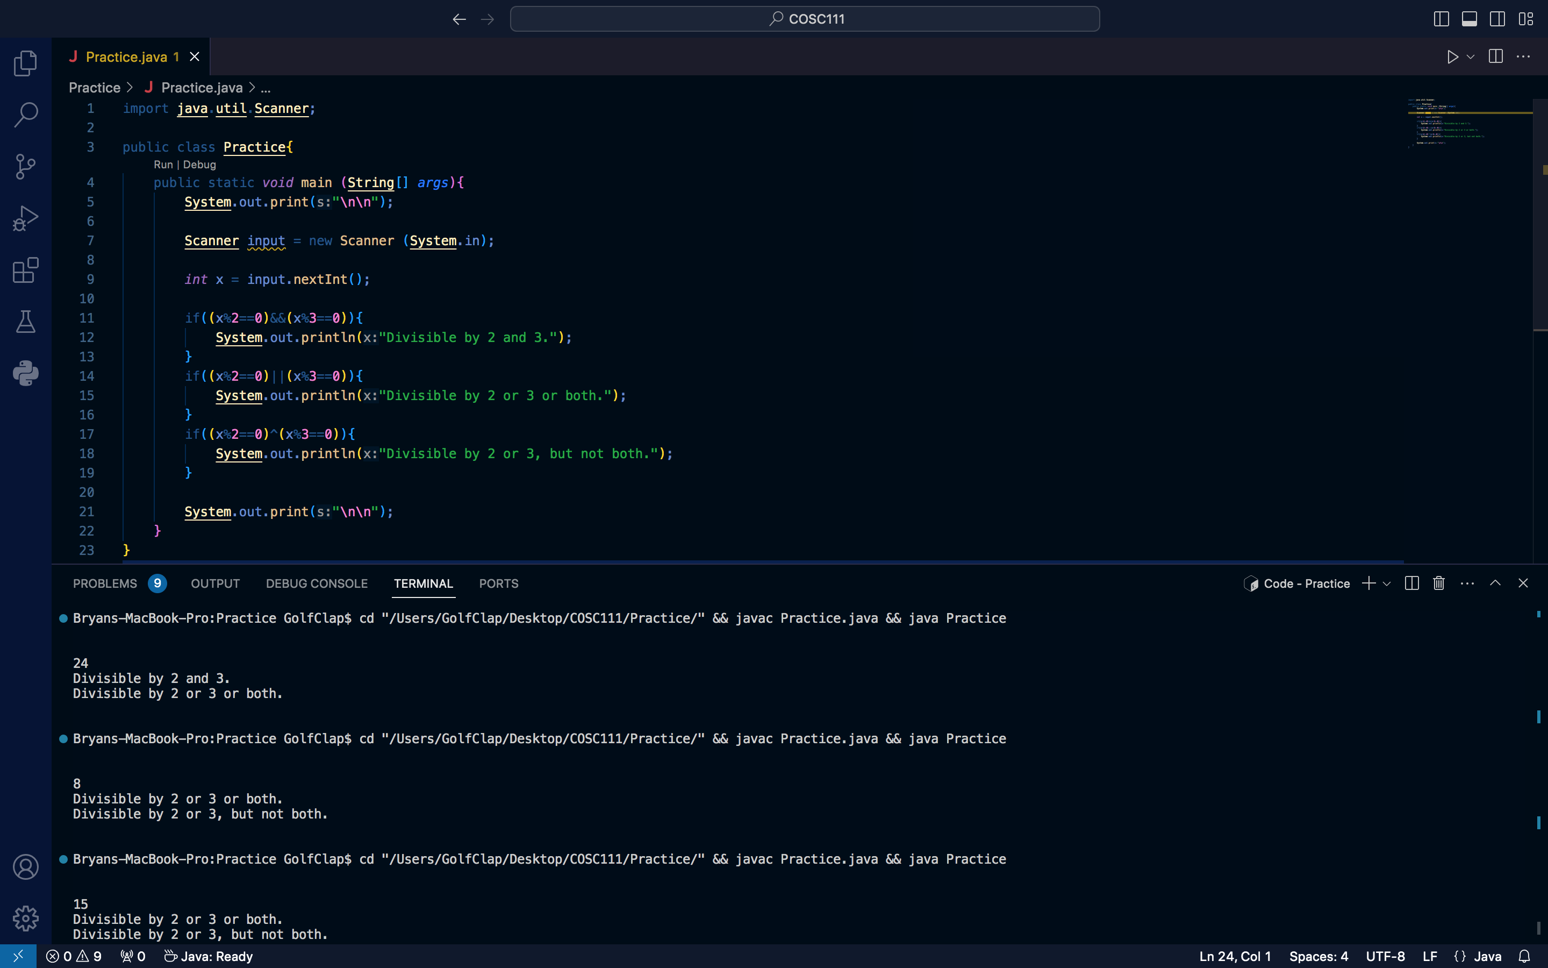Go back with the left arrow

(x=459, y=19)
